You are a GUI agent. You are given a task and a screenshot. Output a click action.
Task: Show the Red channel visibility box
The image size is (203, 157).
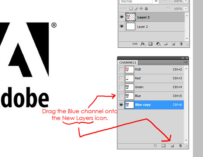pyautogui.click(x=121, y=78)
